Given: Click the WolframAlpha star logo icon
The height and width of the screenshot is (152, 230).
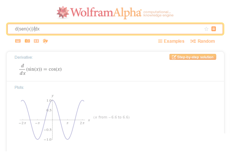Looking at the screenshot, I should [x=63, y=12].
